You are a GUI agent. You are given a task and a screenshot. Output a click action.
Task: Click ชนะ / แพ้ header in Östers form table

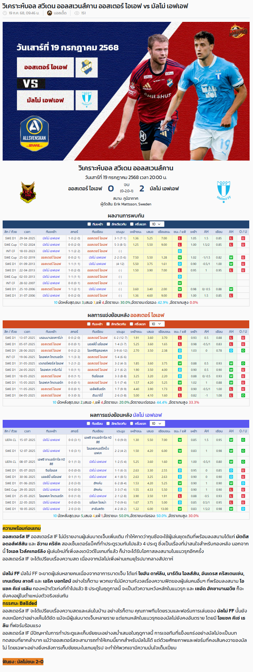tap(179, 332)
